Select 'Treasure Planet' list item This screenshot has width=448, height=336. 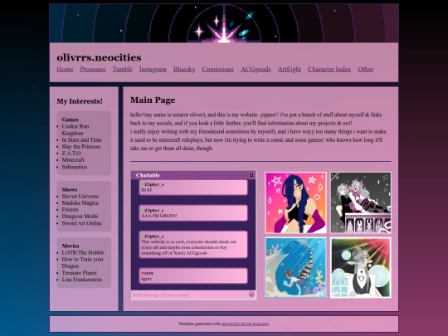pyautogui.click(x=79, y=273)
